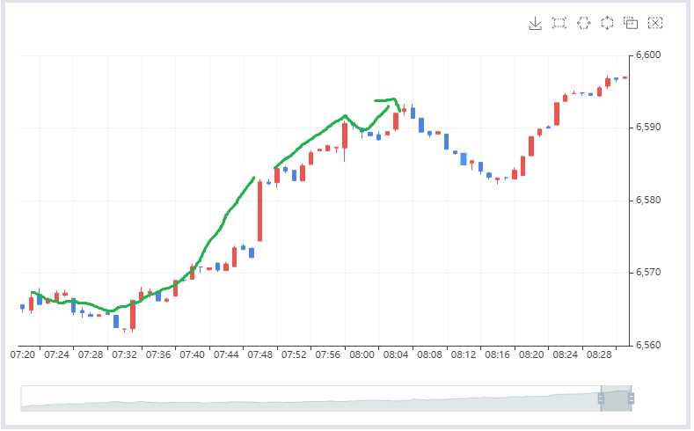The image size is (694, 431).
Task: Click the highlighted zoom window in range slider
Action: [x=616, y=398]
